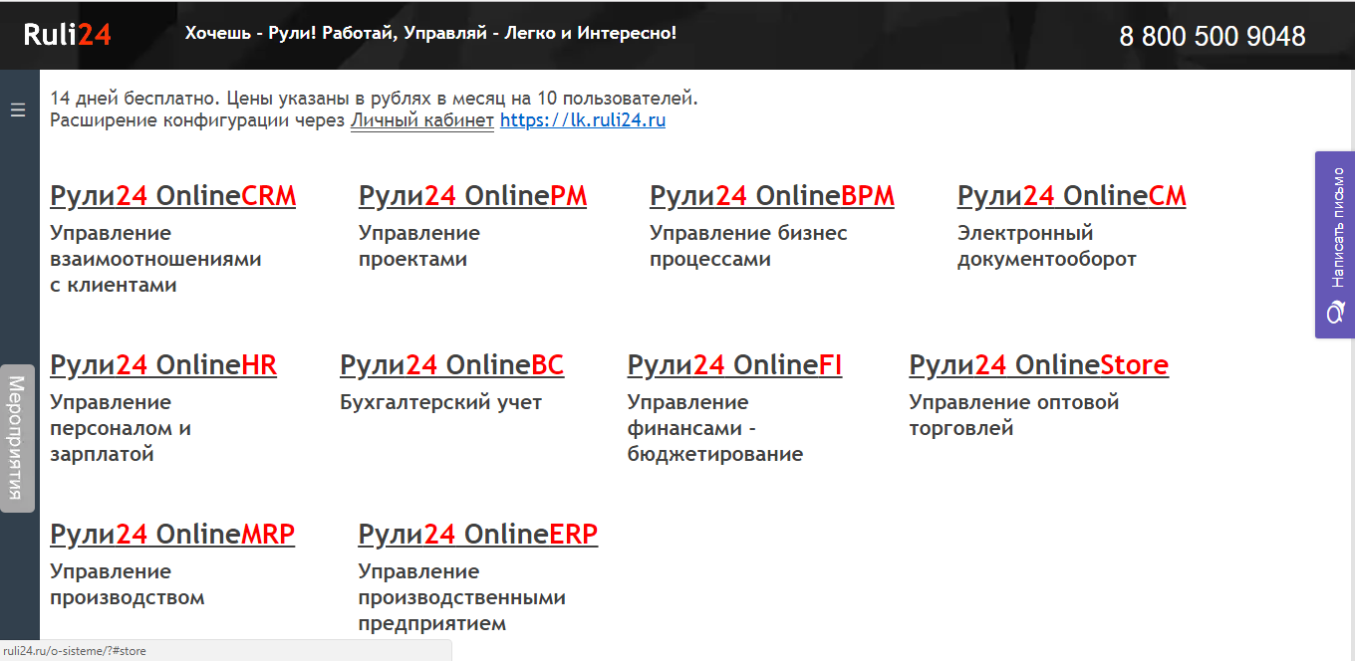Open Рули24 OnlineERP
The width and height of the screenshot is (1355, 661).
click(478, 534)
